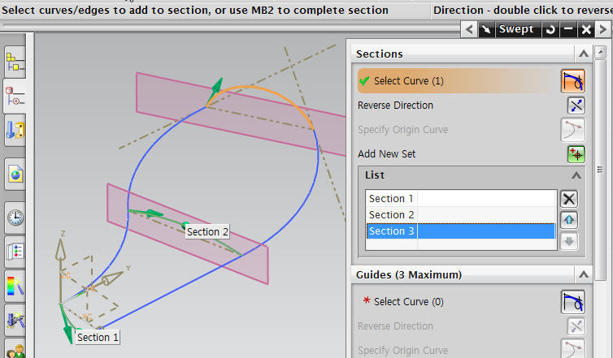Click the Section 2 label in viewport
This screenshot has height=358, width=613.
coord(207,231)
